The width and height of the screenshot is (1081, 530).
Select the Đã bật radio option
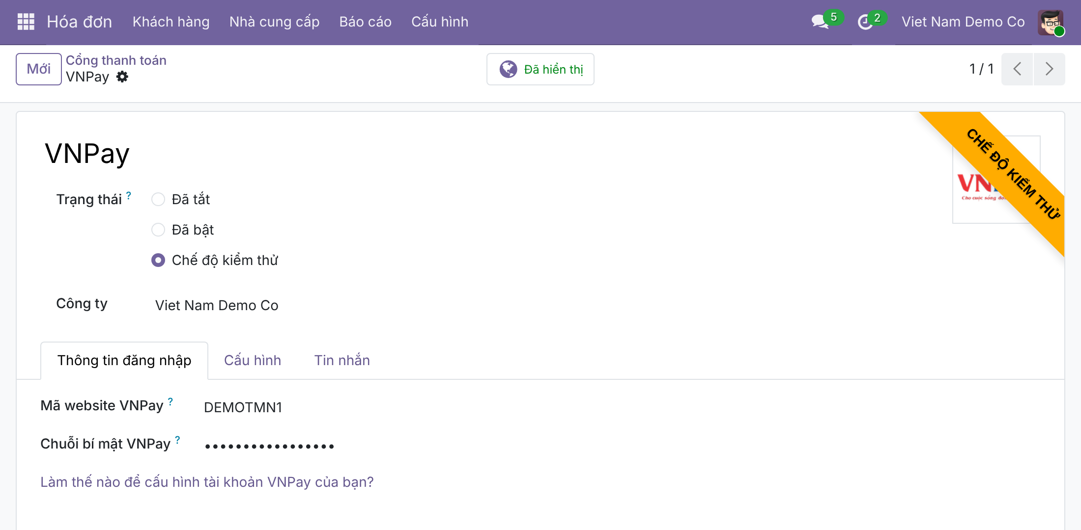click(x=158, y=230)
